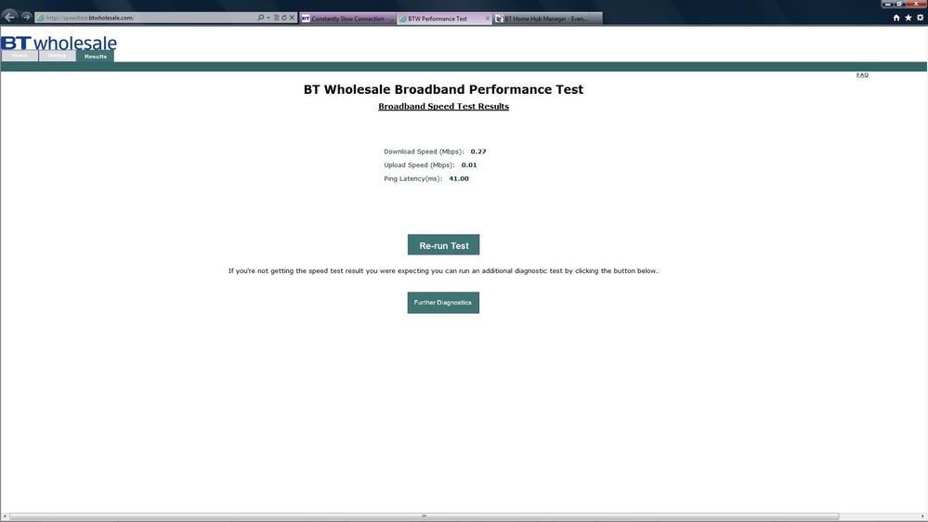Click the Download Speed (Mbps) label
This screenshot has height=522, width=928.
pos(424,151)
